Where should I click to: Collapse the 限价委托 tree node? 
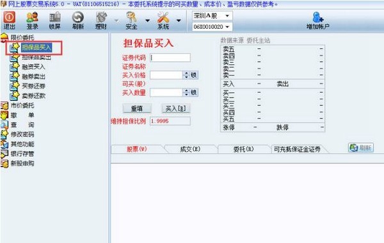[22, 38]
